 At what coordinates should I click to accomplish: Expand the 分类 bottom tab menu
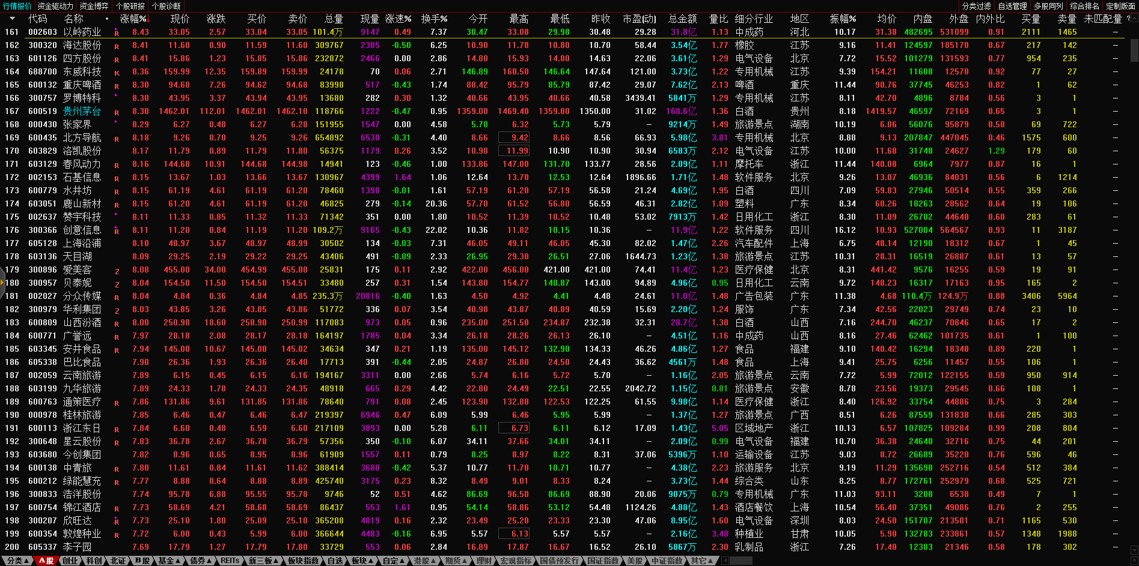(x=18, y=561)
